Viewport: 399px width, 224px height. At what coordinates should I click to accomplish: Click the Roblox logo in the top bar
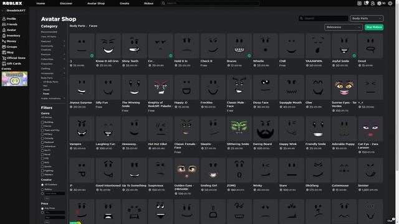[12, 3]
